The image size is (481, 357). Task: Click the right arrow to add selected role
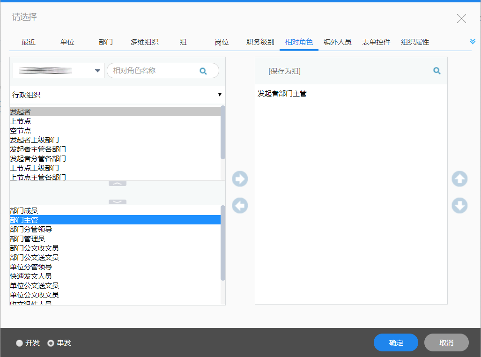tap(239, 178)
